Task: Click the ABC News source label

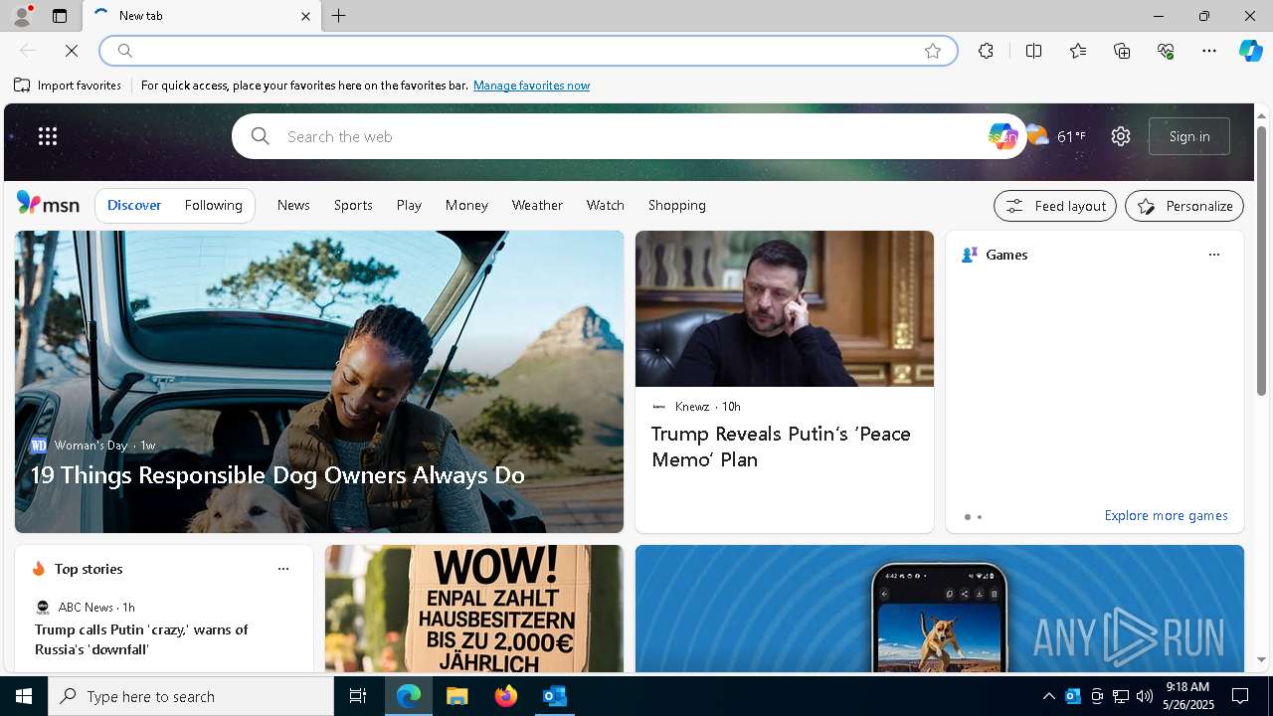Action: (x=86, y=607)
